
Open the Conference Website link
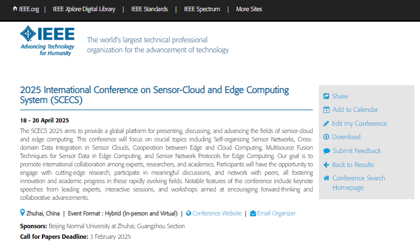[x=217, y=214]
